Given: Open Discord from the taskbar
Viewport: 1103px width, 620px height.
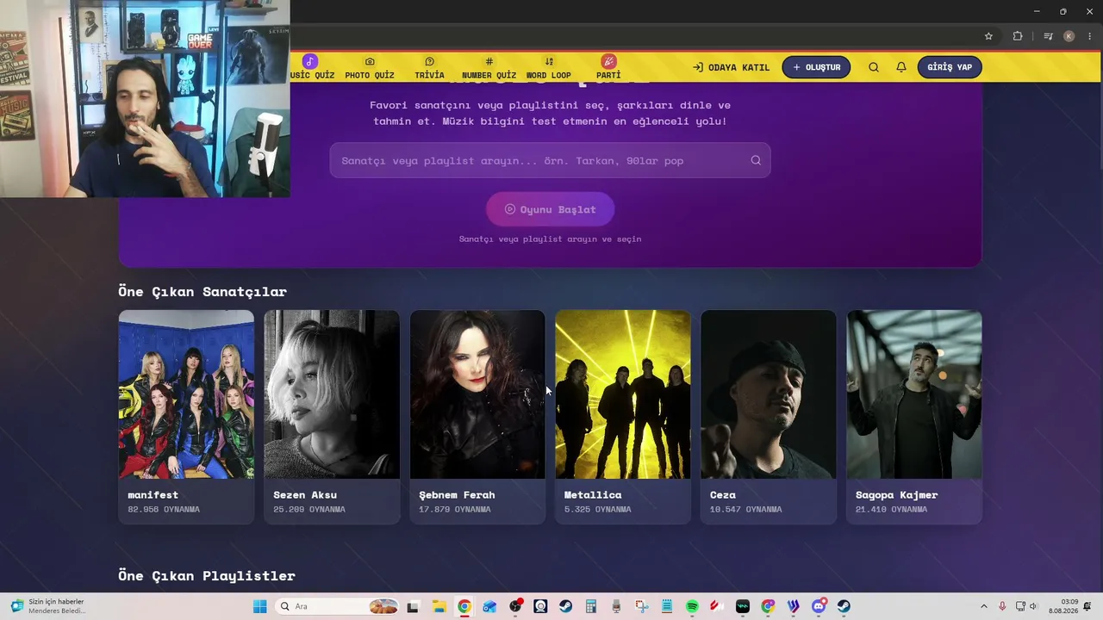Looking at the screenshot, I should point(819,606).
